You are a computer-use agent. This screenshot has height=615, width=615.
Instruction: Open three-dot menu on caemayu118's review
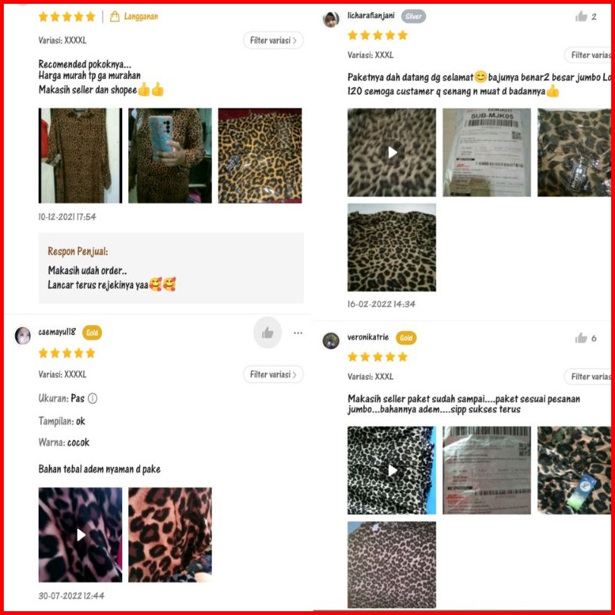pos(298,333)
